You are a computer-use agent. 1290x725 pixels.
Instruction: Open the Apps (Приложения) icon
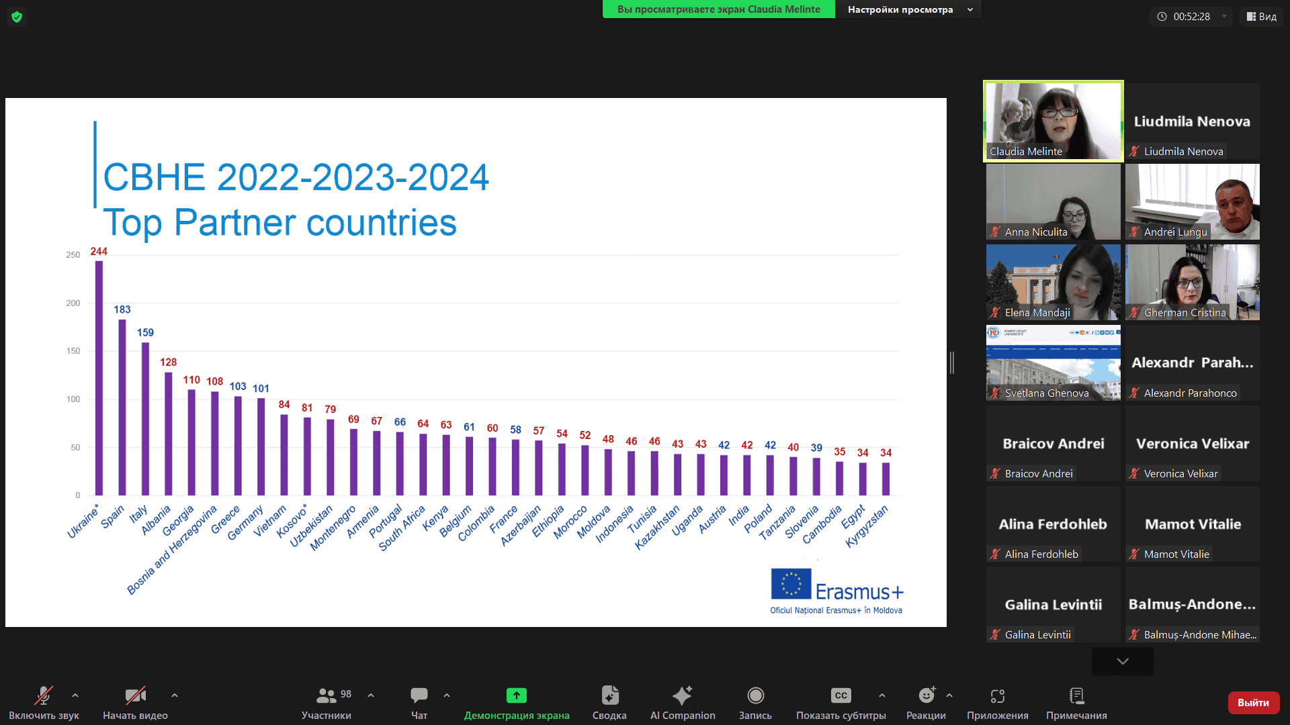[x=997, y=695]
